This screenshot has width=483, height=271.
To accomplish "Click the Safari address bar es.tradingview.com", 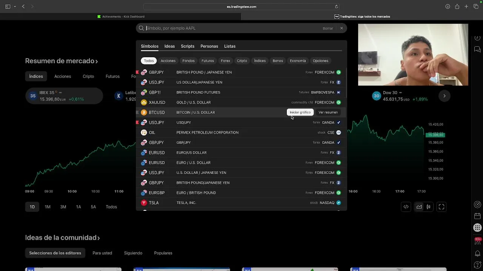I will click(241, 6).
